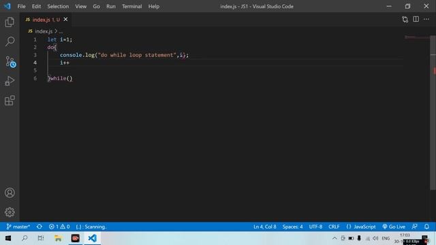Change file encoding via UTF-8
The height and width of the screenshot is (245, 436).
pyautogui.click(x=315, y=227)
